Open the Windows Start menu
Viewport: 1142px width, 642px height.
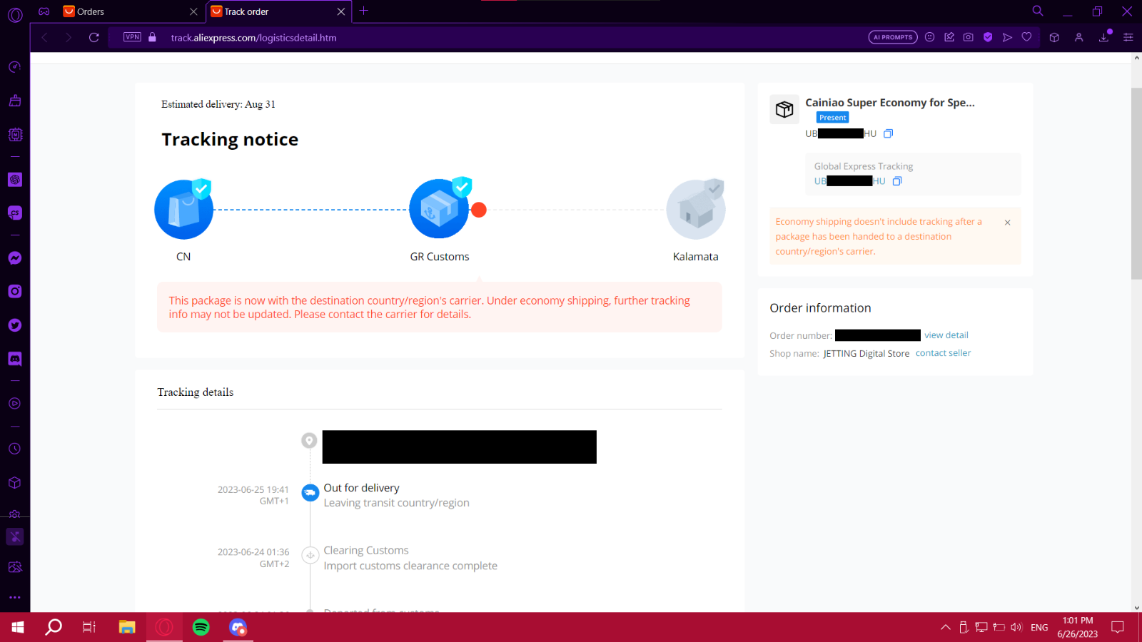click(x=18, y=627)
